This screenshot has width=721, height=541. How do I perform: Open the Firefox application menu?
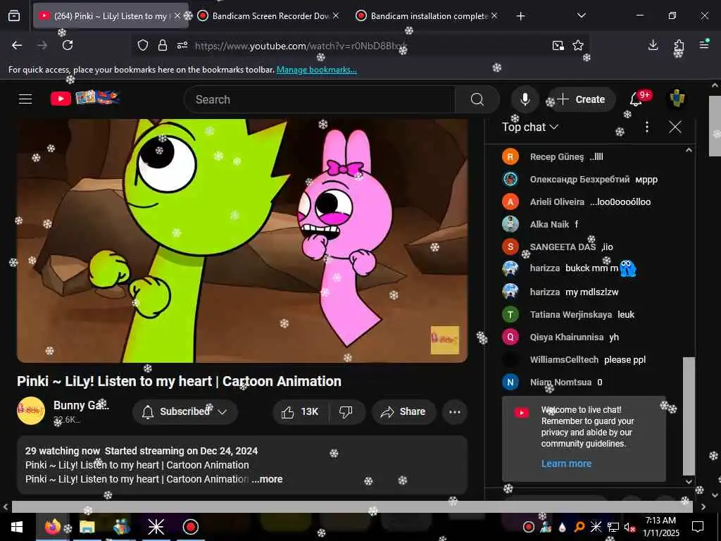pyautogui.click(x=704, y=44)
